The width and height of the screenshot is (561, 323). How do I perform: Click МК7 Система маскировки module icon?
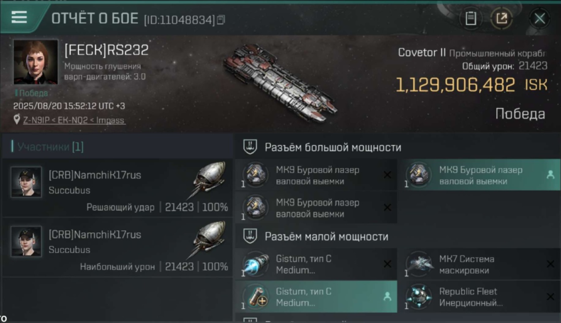coord(419,264)
